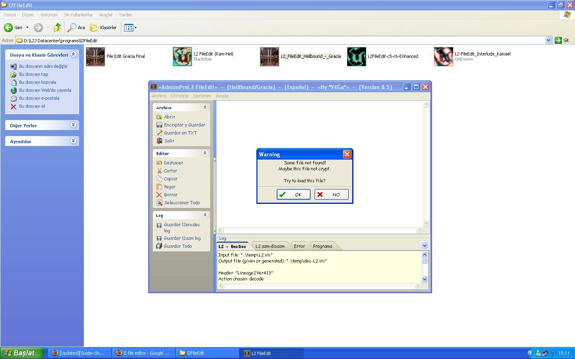575x359 pixels.
Task: Open the log tabs dropdown arrow
Action: coord(424,246)
